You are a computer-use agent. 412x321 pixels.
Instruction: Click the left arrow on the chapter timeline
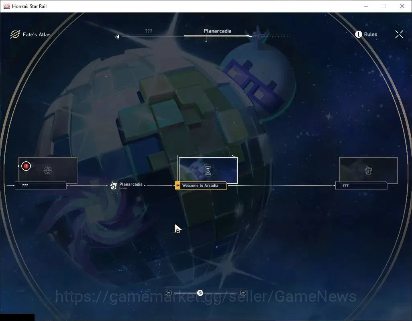coord(117,37)
